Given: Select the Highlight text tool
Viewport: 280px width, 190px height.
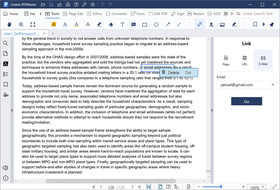Looking at the screenshot, I should point(53,24).
